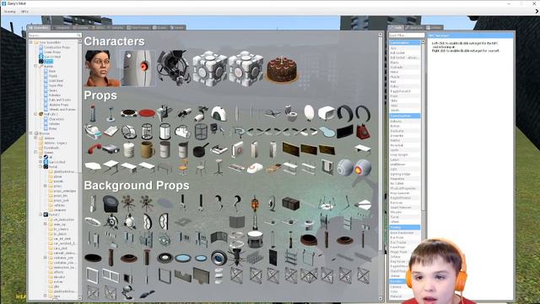
Task: Expand the Addons tree node
Action: point(35,138)
